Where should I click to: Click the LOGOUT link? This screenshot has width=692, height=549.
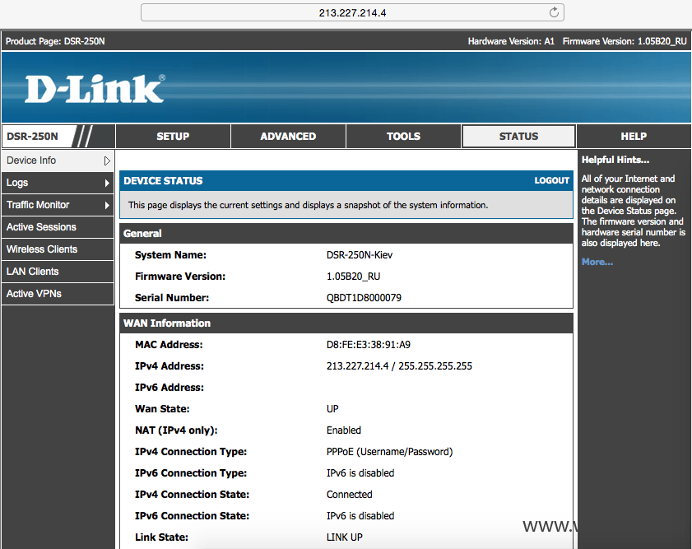(x=551, y=180)
